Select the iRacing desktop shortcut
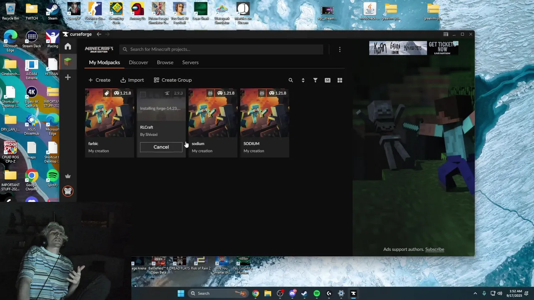This screenshot has width=534, height=300. coord(53,40)
